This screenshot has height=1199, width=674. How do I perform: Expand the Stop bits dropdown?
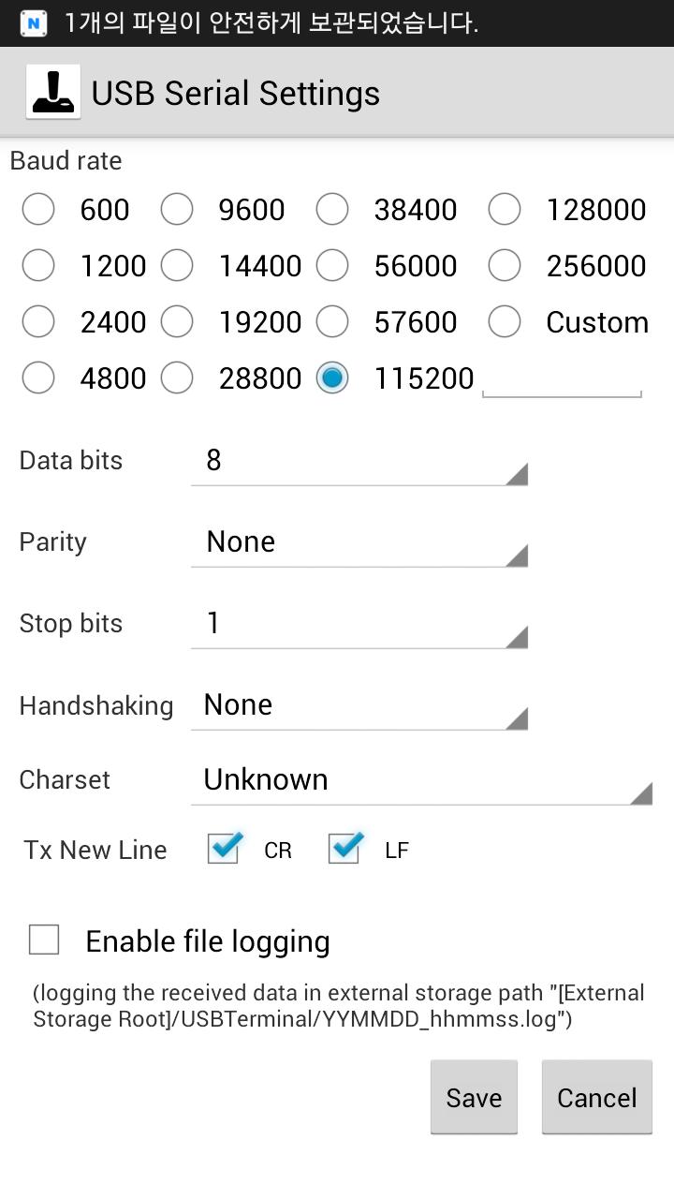pyautogui.click(x=359, y=624)
